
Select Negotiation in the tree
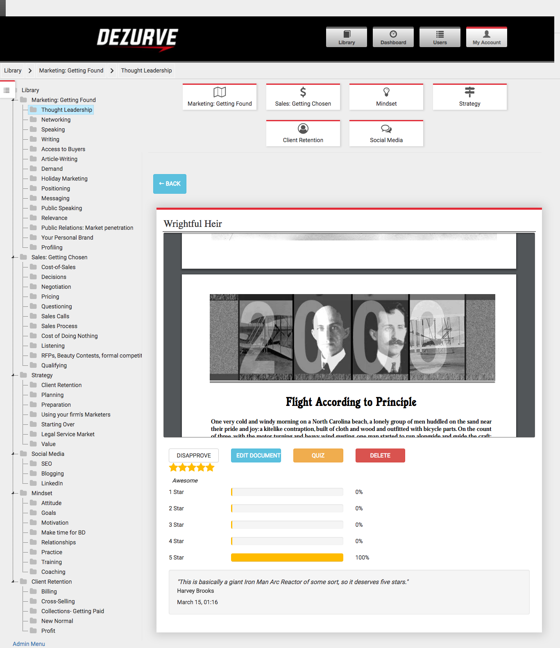click(x=56, y=287)
